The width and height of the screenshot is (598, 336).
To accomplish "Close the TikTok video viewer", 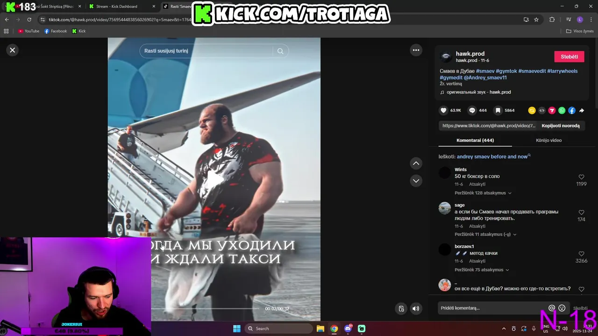I will click(x=13, y=50).
